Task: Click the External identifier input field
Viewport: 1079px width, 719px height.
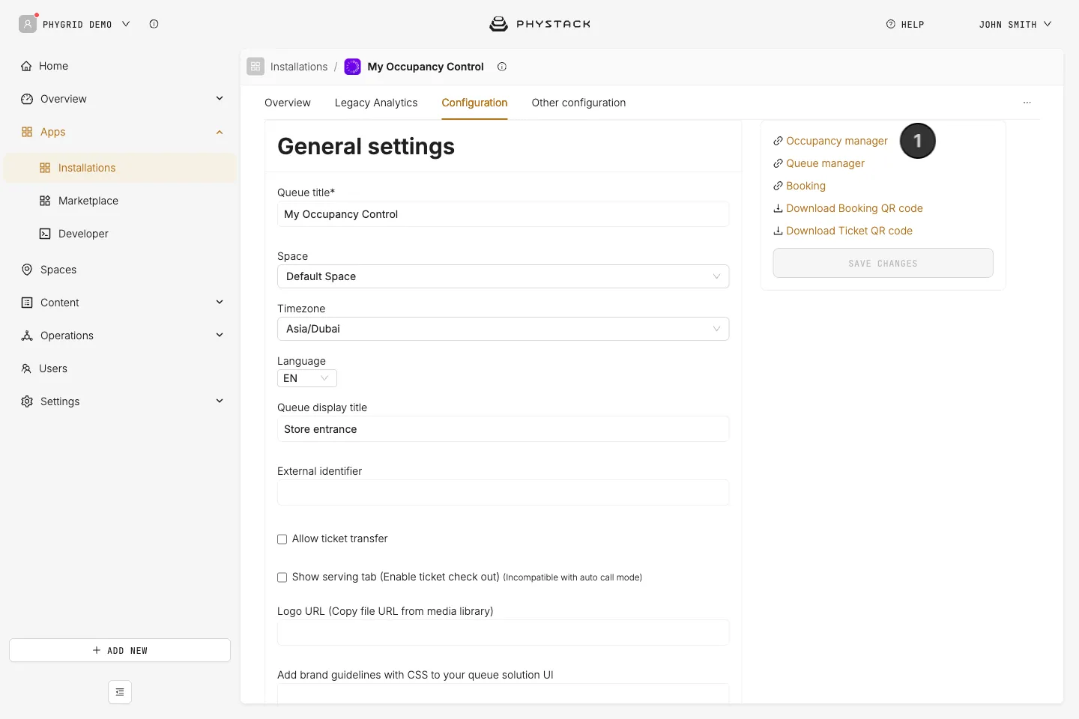Action: coord(503,493)
